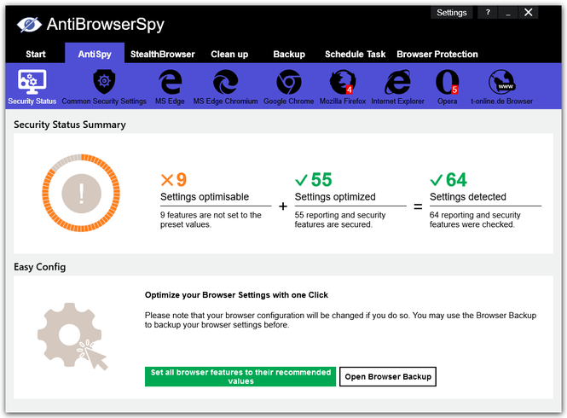Click the gear with cursor Easy Config icon
The width and height of the screenshot is (567, 418).
[72, 336]
